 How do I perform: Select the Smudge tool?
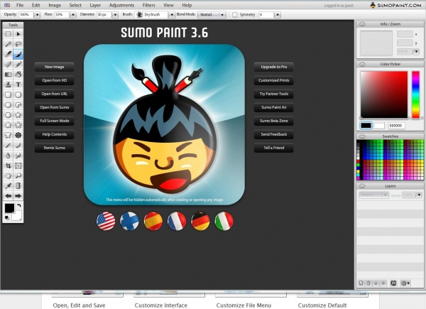point(18,156)
